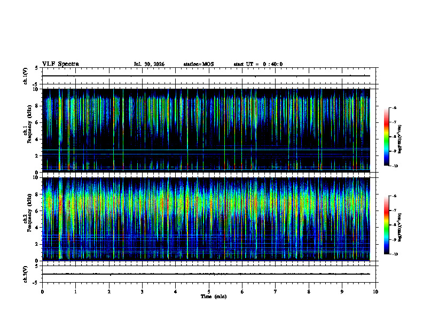
Task: Click the ch.2 spectrogram panel
Action: click(206, 219)
